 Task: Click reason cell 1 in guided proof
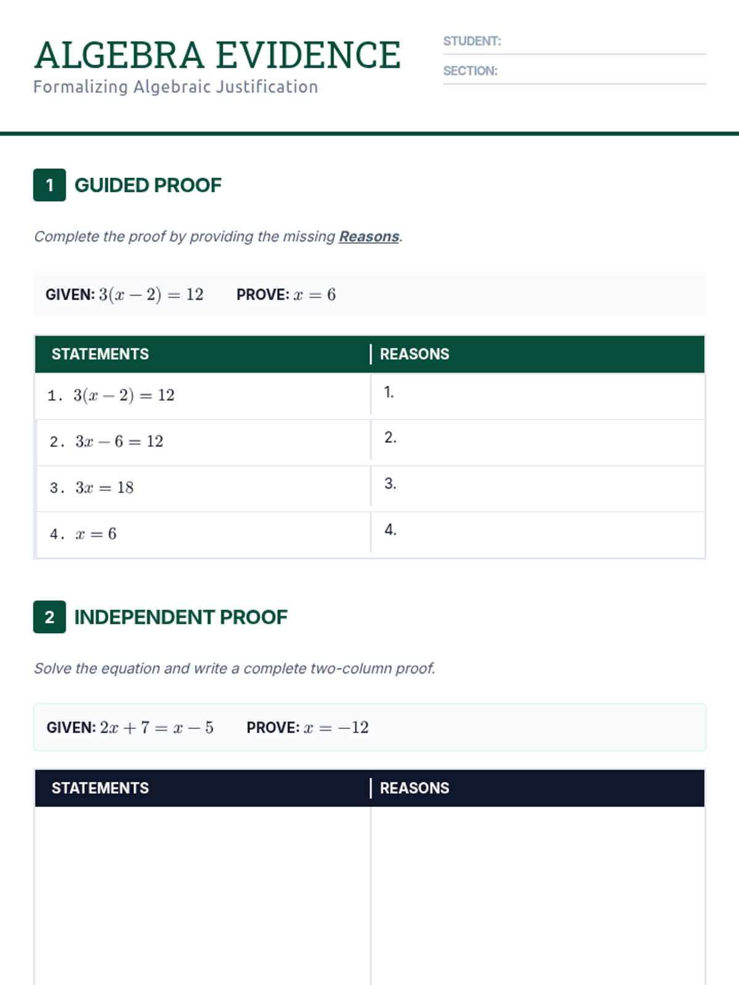[537, 395]
